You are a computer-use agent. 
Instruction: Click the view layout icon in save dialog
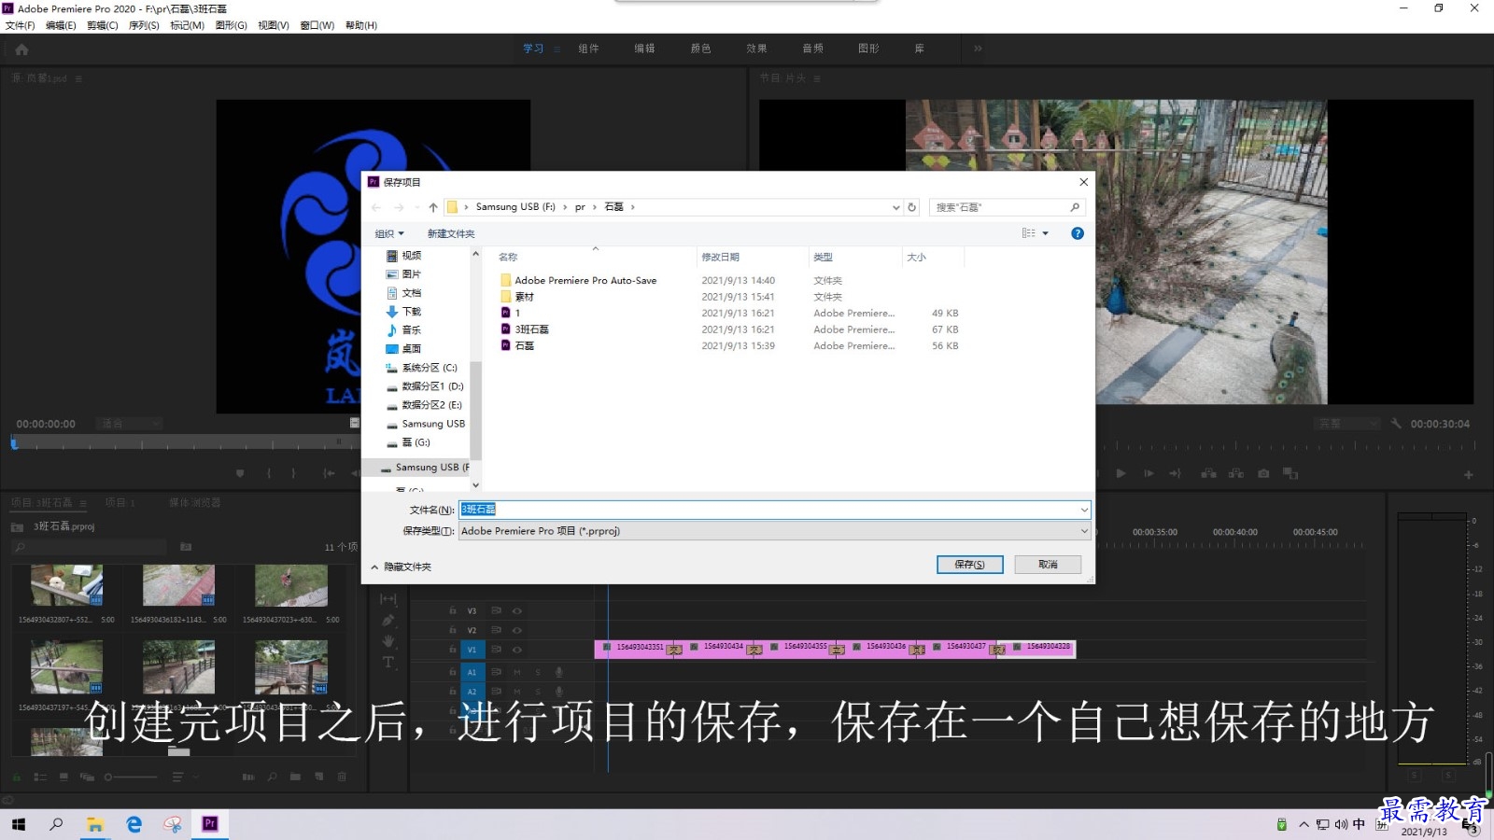tap(1028, 233)
